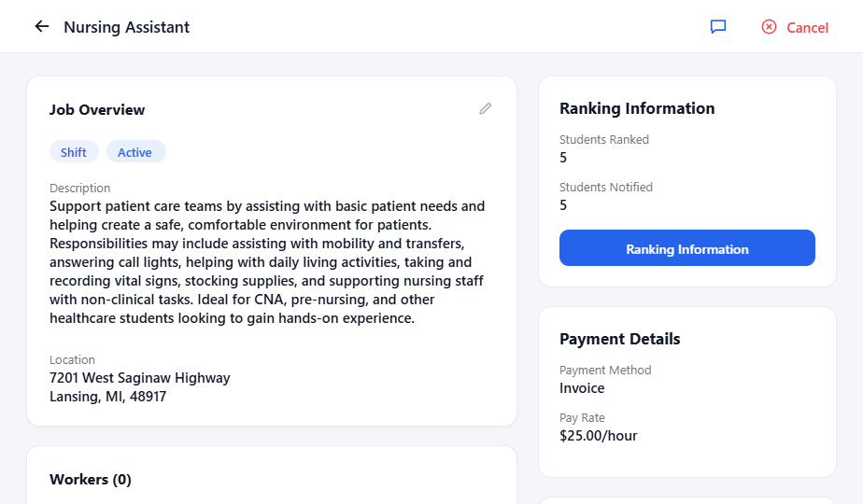Click the Invoice payment method value
Viewport: 863px width, 504px height.
point(582,388)
